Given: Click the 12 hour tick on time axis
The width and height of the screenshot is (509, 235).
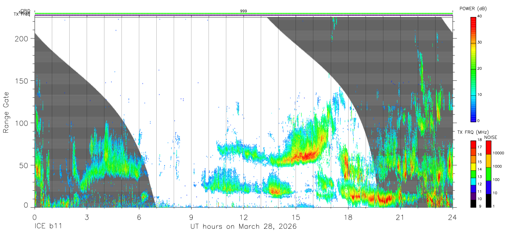Looking at the screenshot, I should click(x=243, y=217).
